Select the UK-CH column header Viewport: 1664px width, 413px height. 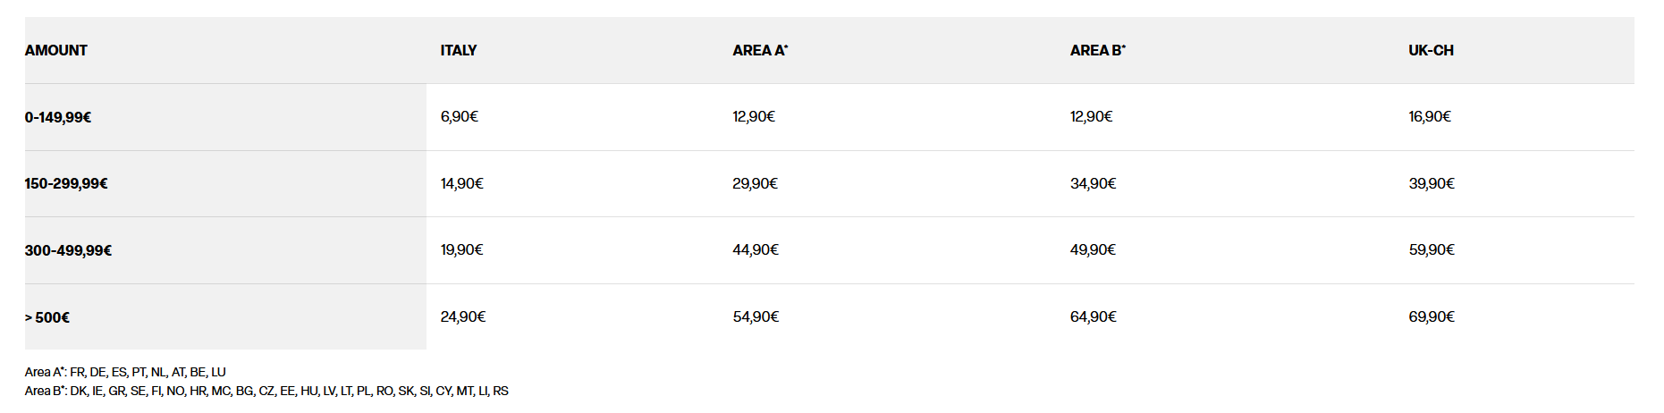point(1431,50)
